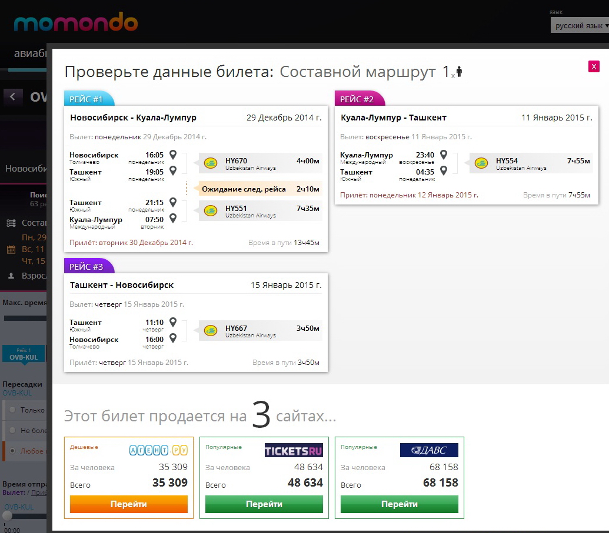Click Uzbekistan Airways logo next to HY670

(x=211, y=163)
